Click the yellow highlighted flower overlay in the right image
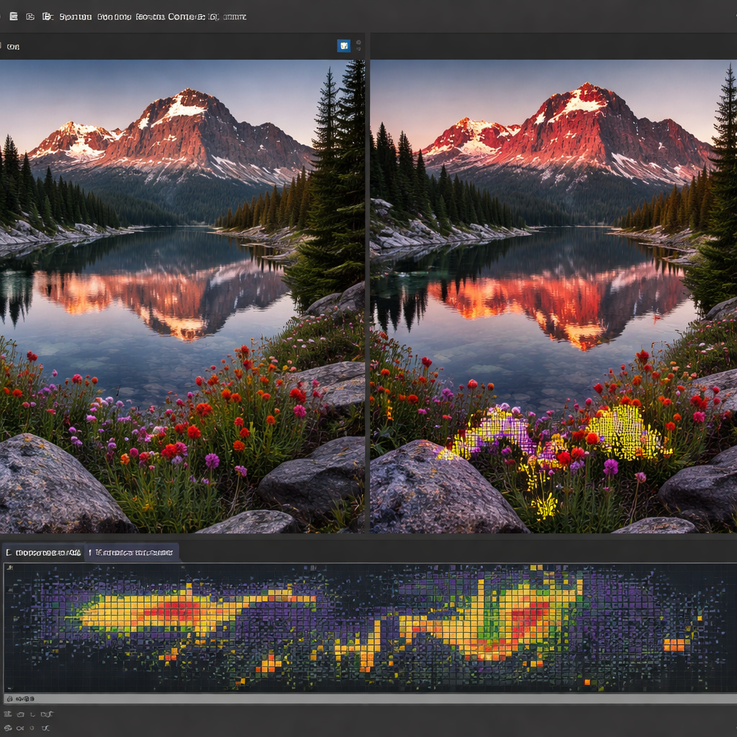This screenshot has height=737, width=737. [625, 430]
